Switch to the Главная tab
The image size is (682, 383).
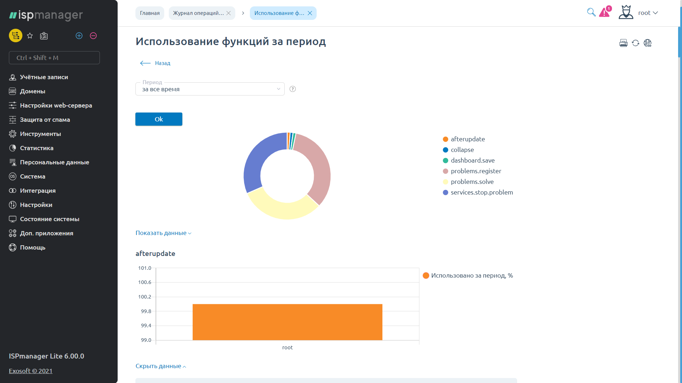click(150, 13)
